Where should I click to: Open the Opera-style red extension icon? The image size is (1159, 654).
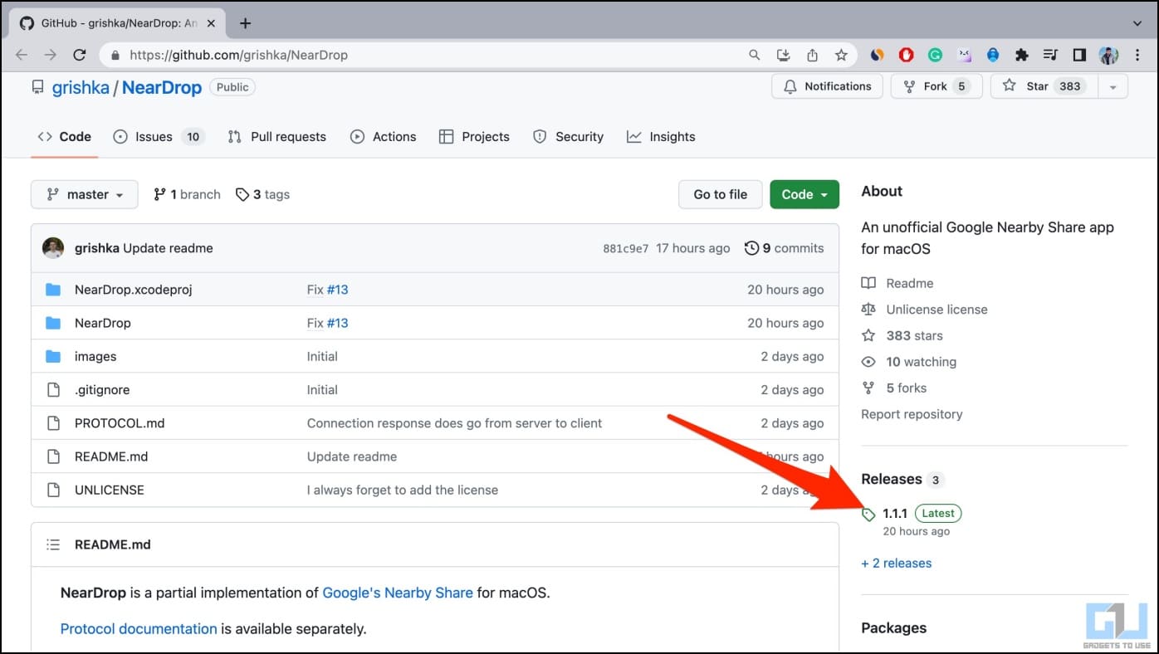point(906,55)
